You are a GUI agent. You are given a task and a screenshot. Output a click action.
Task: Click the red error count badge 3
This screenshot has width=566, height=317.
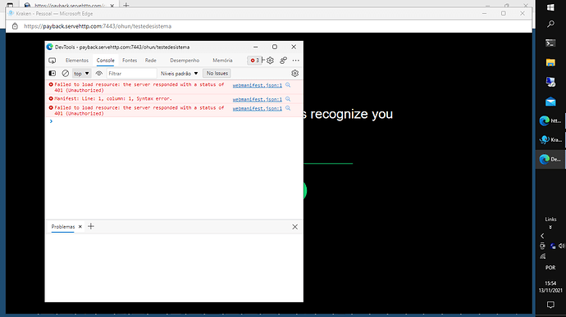[x=255, y=61]
